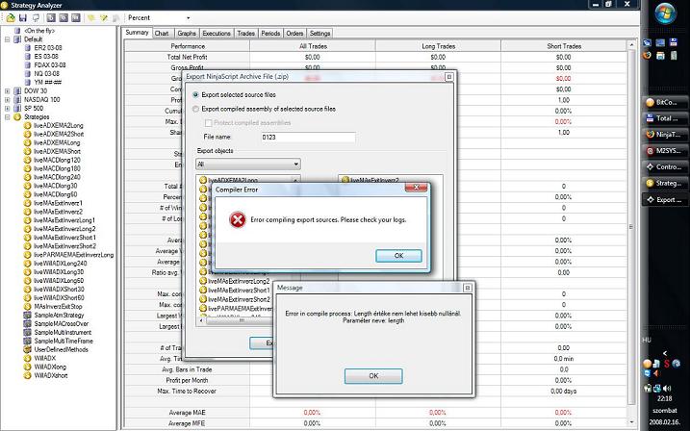
Task: Click the third toolbar icon next to save
Action: pos(36,18)
